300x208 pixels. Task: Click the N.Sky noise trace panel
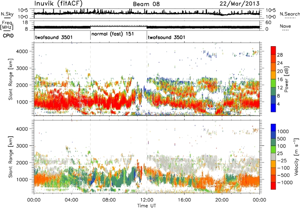(x=147, y=14)
